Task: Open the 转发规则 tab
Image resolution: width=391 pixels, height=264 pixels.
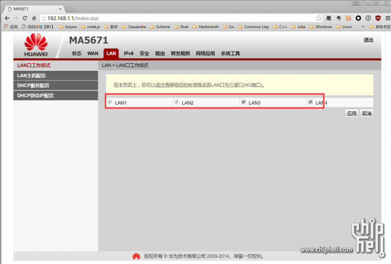Action: coord(180,53)
